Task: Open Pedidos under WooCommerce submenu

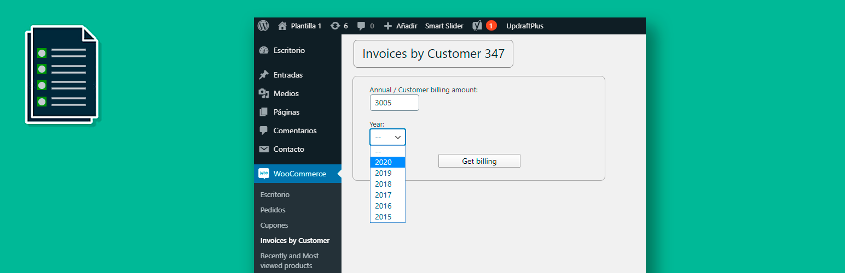Action: pos(273,210)
